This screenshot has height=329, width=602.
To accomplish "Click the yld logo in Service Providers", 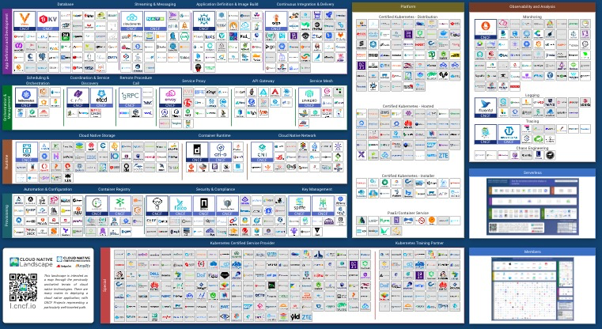I will pos(295,317).
